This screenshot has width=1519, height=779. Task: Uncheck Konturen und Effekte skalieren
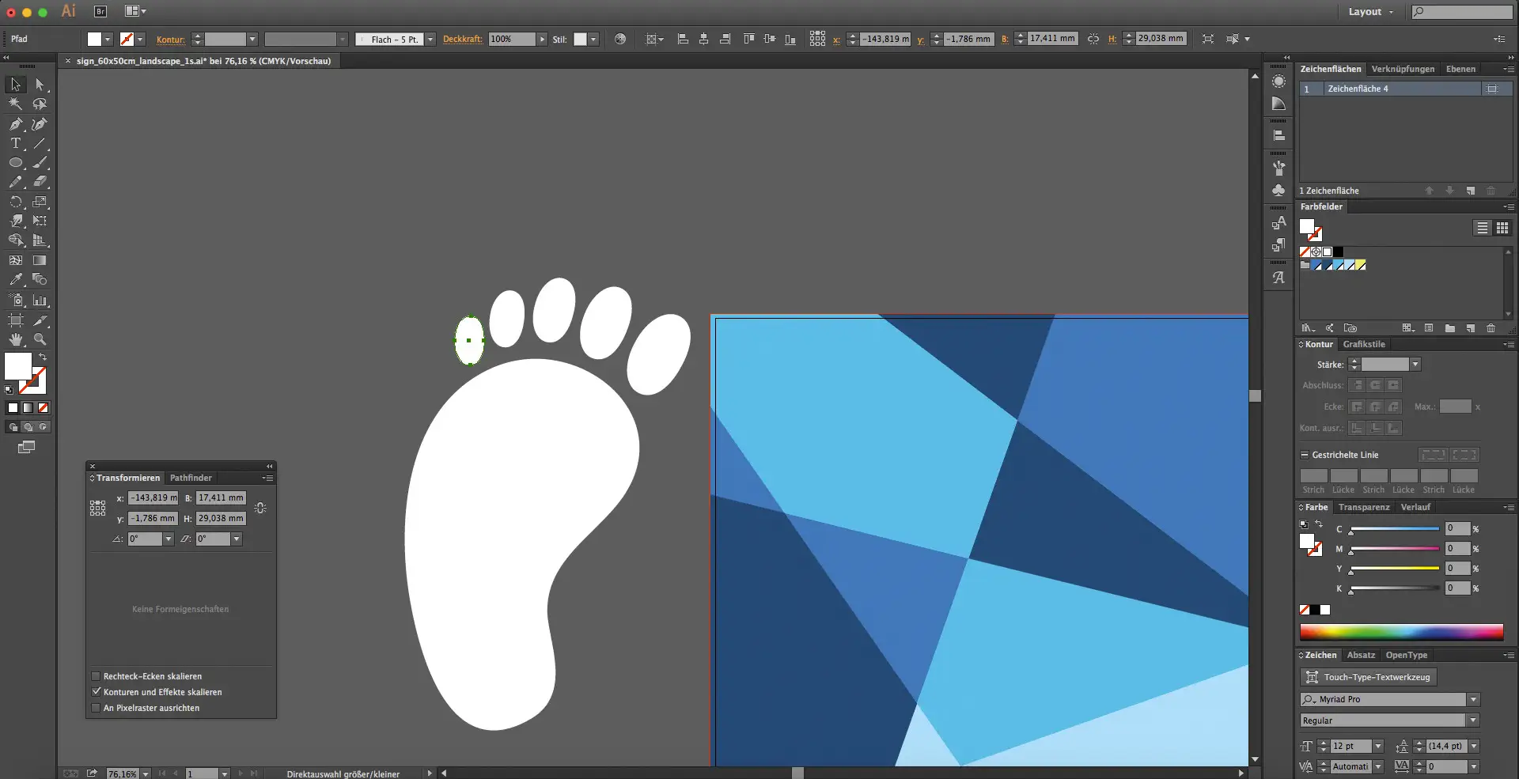(97, 692)
